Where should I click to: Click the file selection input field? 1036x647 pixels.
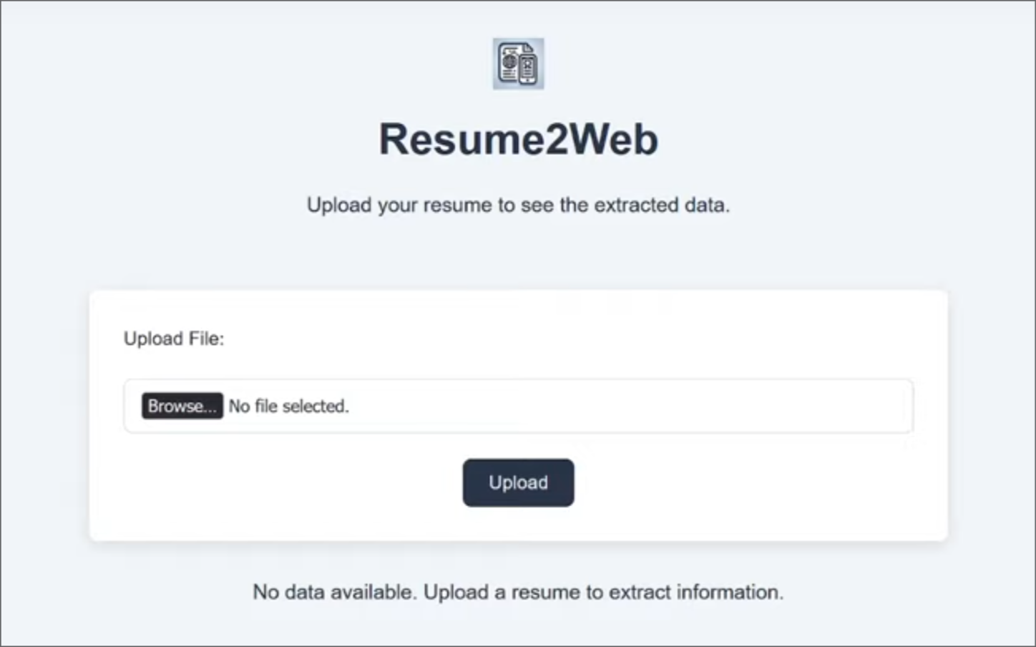(518, 407)
